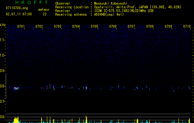
Task: Click the 0704 time marker
Action: (76, 26)
